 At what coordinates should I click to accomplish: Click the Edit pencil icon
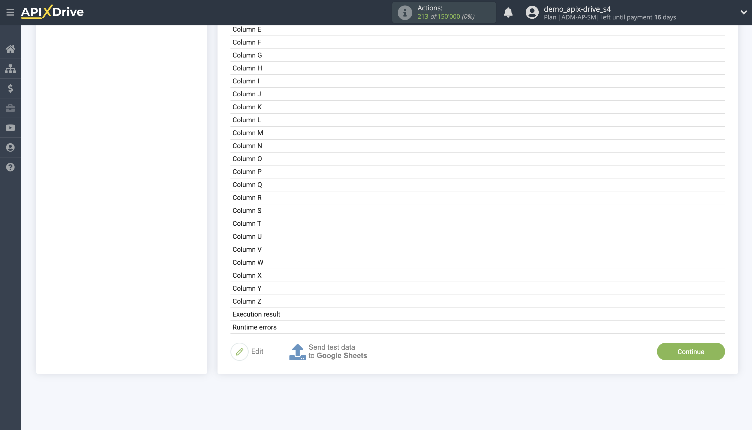tap(240, 352)
